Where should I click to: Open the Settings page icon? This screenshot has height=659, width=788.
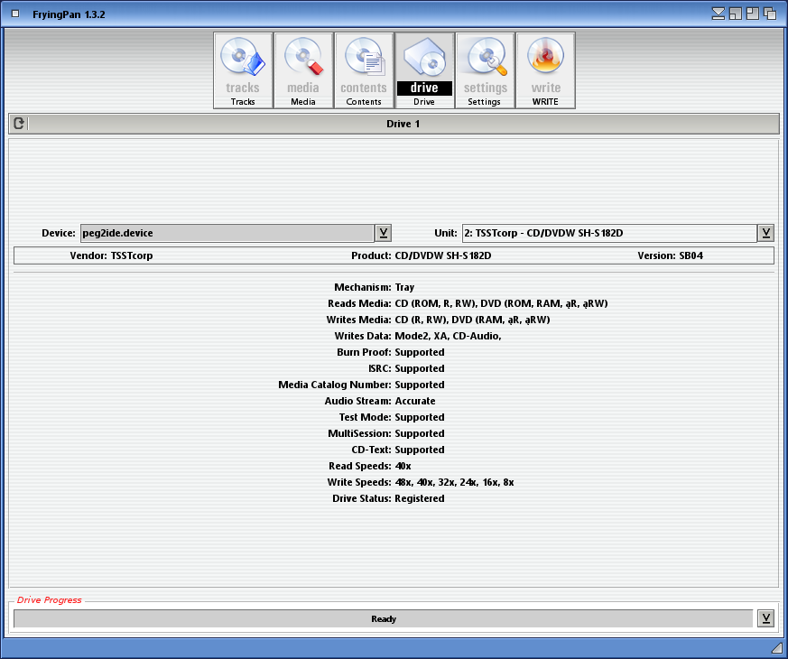point(485,70)
